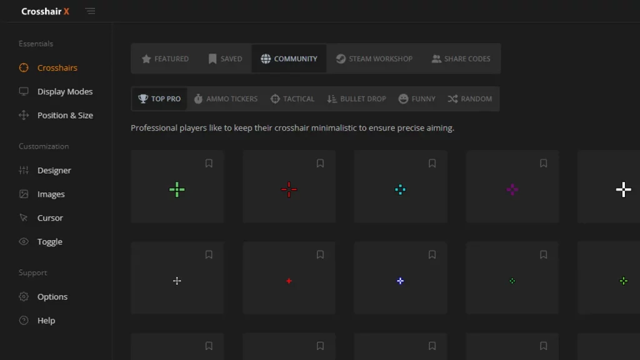Select the Bullet Drop category
640x360 pixels.
click(x=356, y=99)
